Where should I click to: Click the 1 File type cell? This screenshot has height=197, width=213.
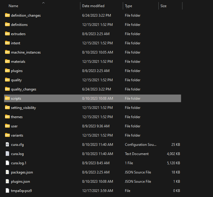pos(129,163)
